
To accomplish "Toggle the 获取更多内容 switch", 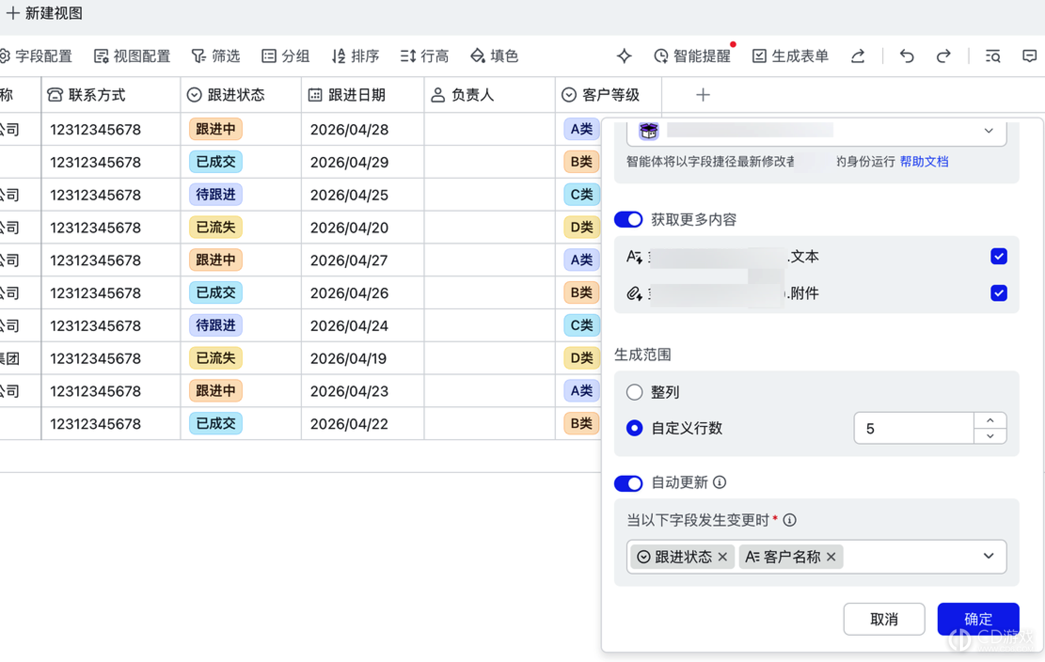I will click(x=628, y=220).
